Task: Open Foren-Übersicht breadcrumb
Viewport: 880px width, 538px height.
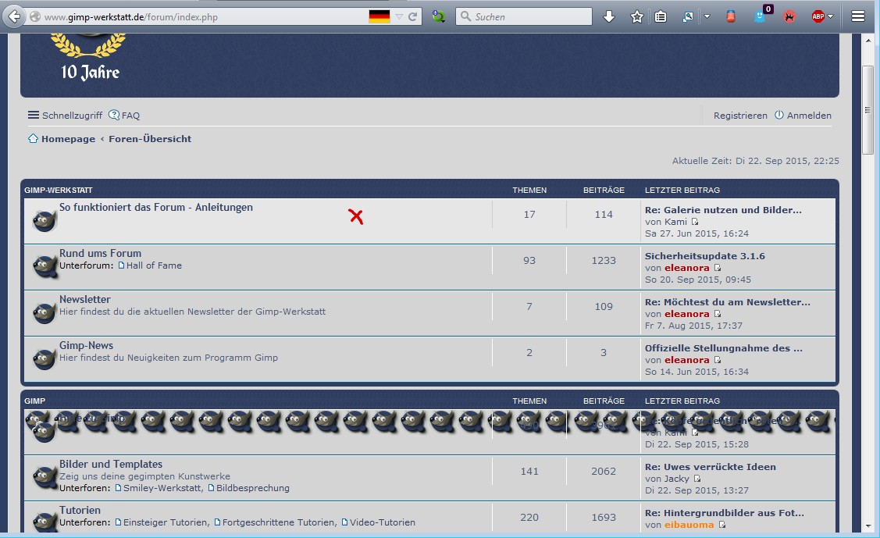Action: point(150,138)
